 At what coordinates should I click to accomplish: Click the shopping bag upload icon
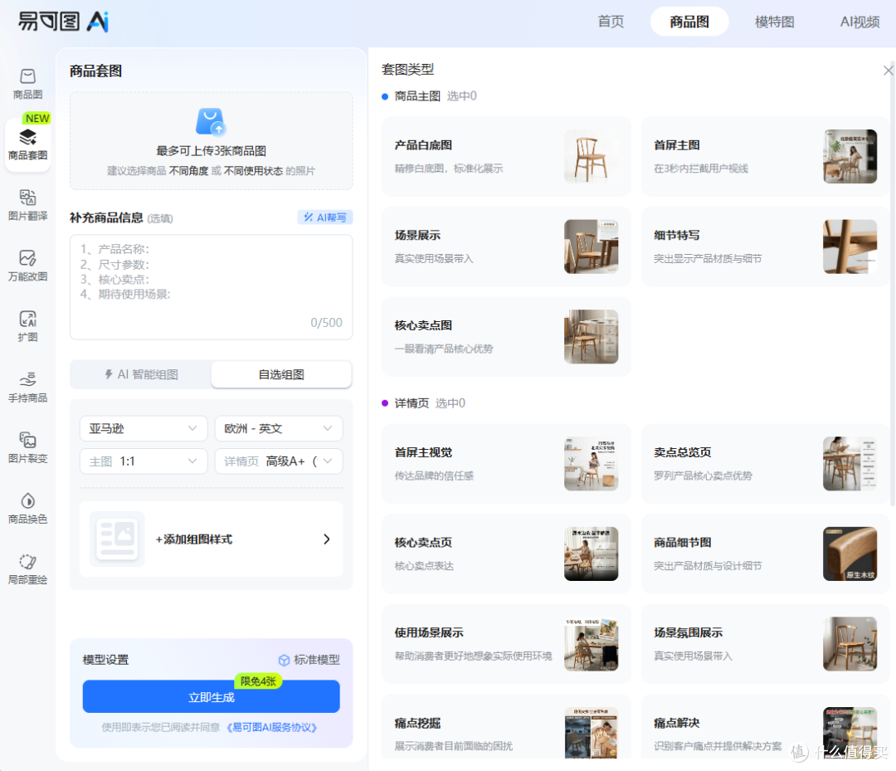pyautogui.click(x=211, y=122)
